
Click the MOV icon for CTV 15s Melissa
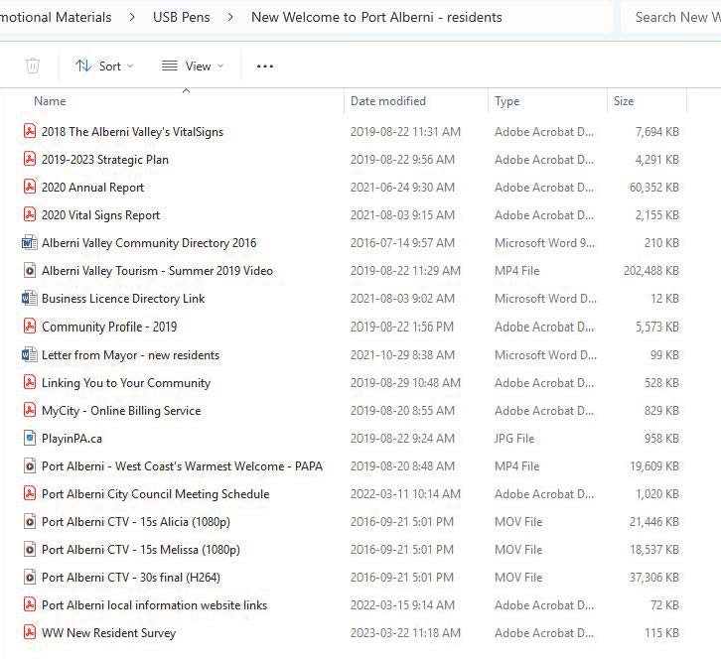(30, 549)
